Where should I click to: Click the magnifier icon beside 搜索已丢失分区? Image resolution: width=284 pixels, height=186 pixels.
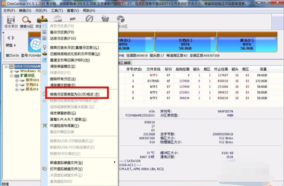[44, 47]
